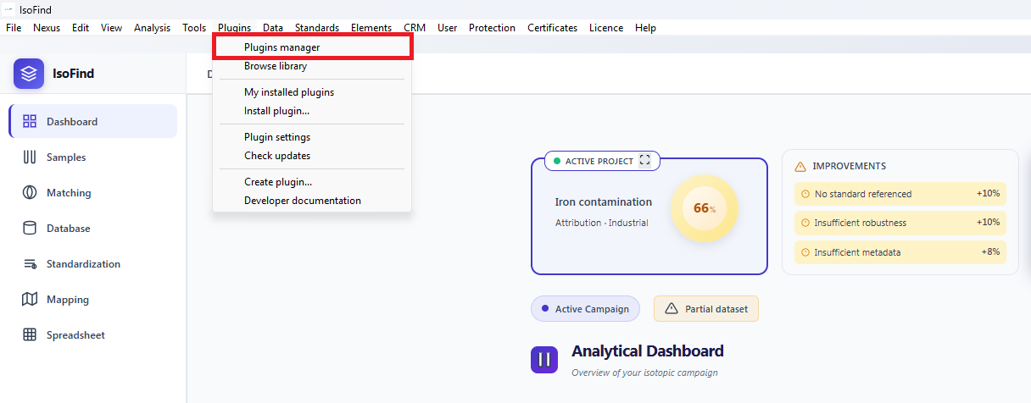This screenshot has width=1031, height=403.
Task: Open the Analysis menu
Action: [152, 28]
